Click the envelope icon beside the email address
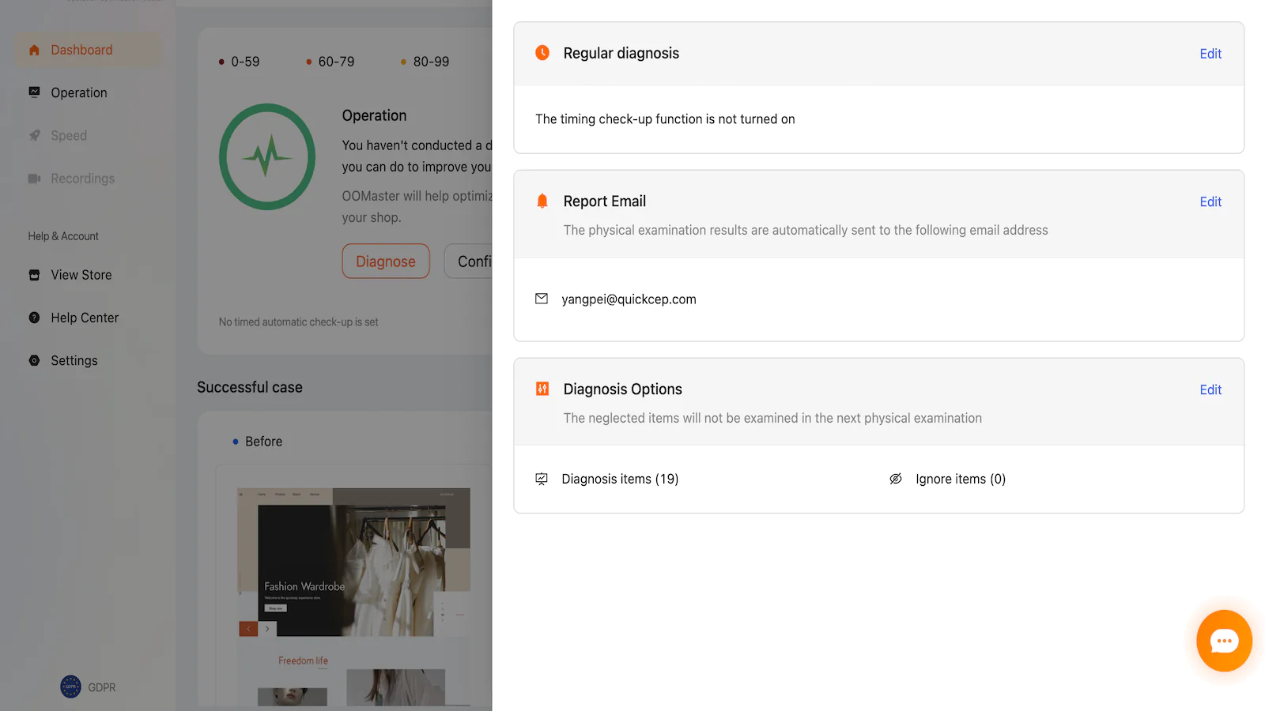 (x=542, y=299)
